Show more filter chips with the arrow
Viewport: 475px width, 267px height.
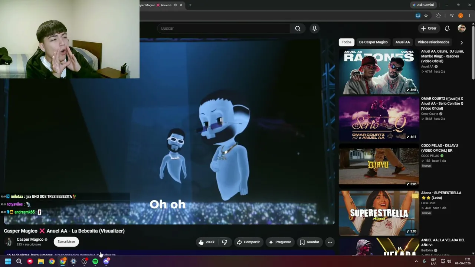pyautogui.click(x=461, y=43)
